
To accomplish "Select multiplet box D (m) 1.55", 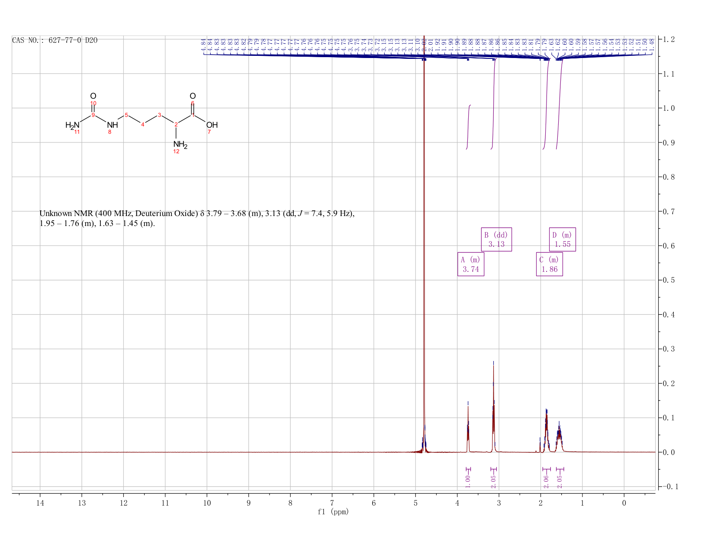I will (x=563, y=239).
